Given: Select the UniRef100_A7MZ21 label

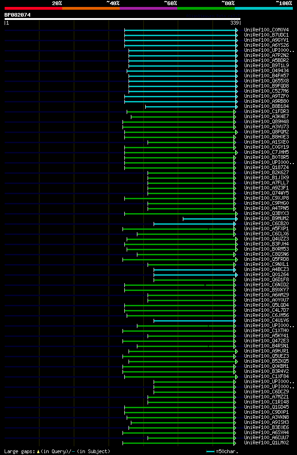Looking at the screenshot, I should point(266,397).
